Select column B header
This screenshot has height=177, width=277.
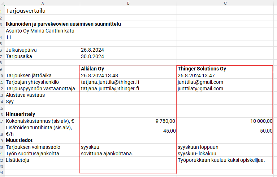(x=128, y=3)
